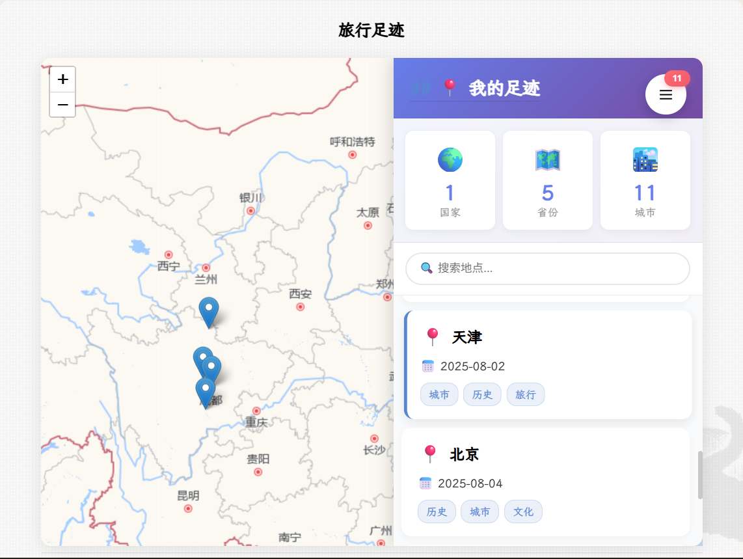743x559 pixels.
Task: Click the pushpin icon beside 我的足迹
Action: (x=449, y=88)
